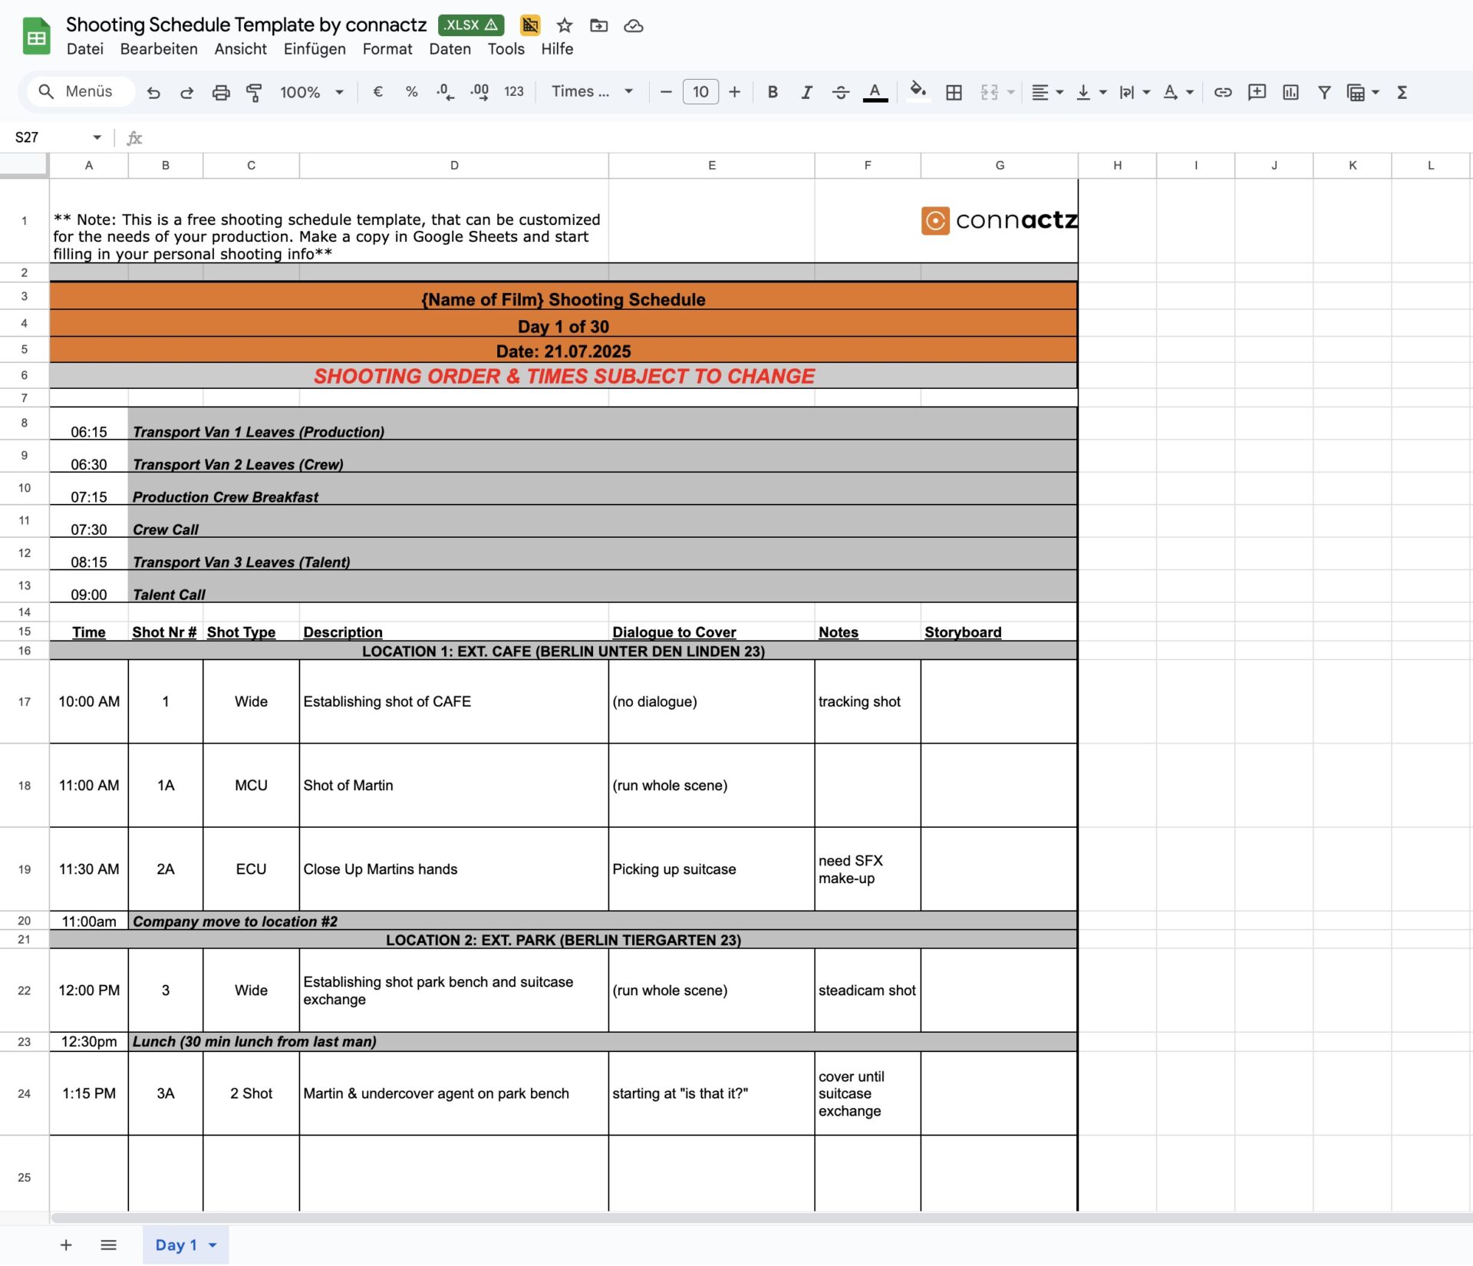Open the Daten menu
The width and height of the screenshot is (1473, 1266).
click(x=450, y=49)
